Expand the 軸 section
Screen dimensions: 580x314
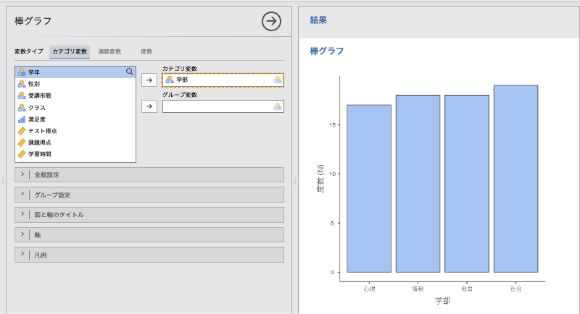click(x=149, y=235)
